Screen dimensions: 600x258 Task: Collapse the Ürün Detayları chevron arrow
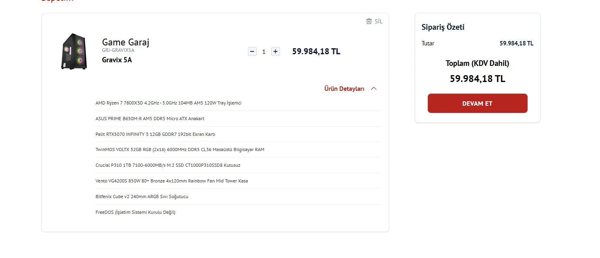pyautogui.click(x=373, y=89)
